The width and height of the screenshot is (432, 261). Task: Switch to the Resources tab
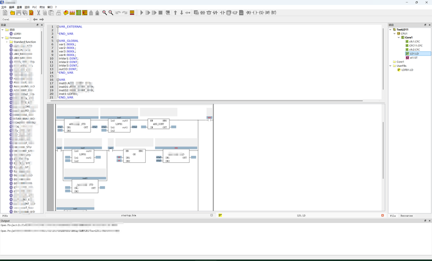(407, 216)
